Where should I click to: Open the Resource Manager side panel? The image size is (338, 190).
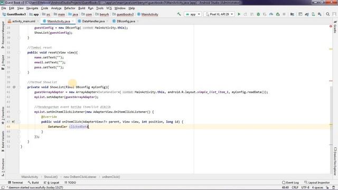(3, 34)
